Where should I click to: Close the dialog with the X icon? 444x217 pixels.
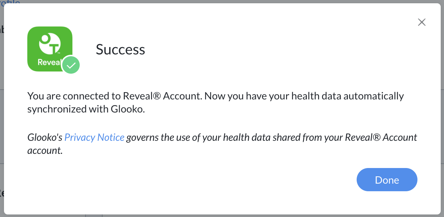[x=421, y=22]
